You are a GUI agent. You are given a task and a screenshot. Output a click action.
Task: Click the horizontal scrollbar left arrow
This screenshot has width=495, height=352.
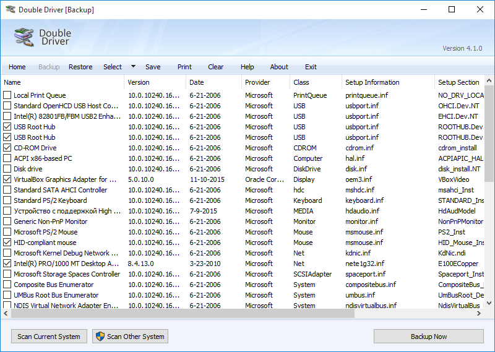tap(6, 313)
